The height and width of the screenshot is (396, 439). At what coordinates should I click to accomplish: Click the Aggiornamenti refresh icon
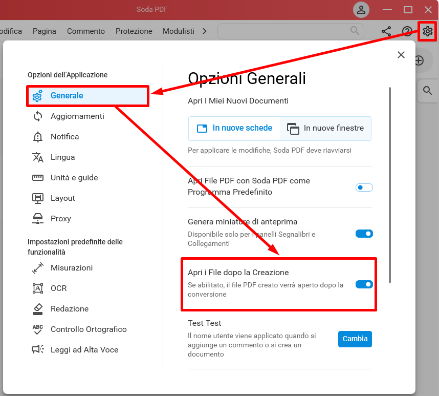point(38,116)
